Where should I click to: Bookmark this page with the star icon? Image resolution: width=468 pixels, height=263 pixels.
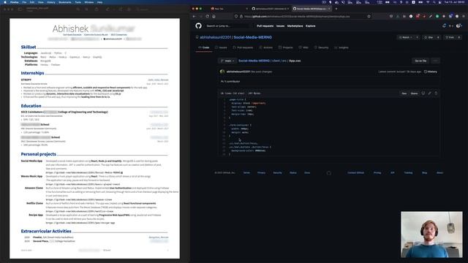[369, 16]
